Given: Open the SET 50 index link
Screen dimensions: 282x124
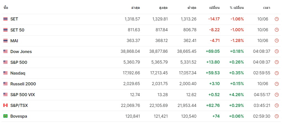Looking at the screenshot, I should [x=17, y=30].
